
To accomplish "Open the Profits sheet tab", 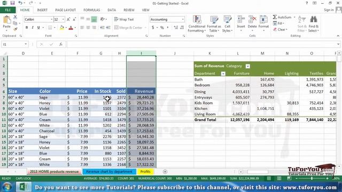I will [145, 172].
